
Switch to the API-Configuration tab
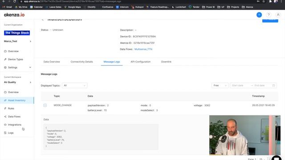141,62
